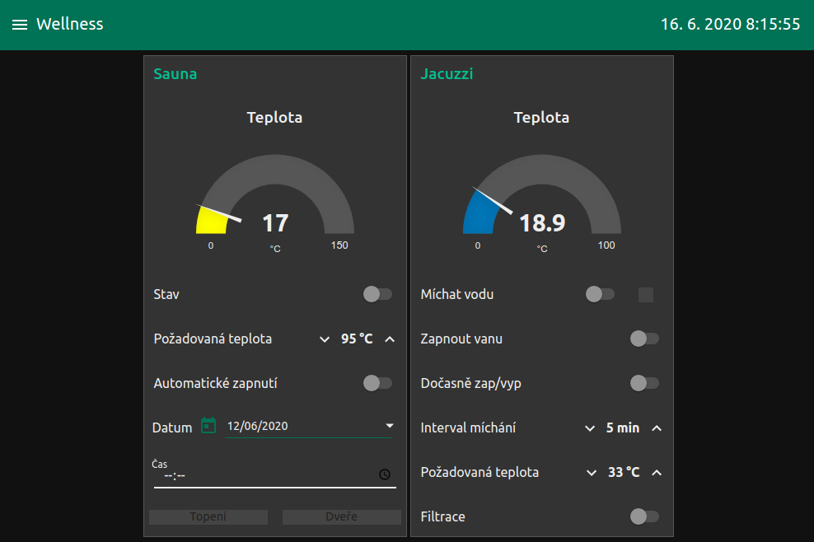Turn on Míchat vodu switch
The height and width of the screenshot is (542, 814).
[x=600, y=294]
